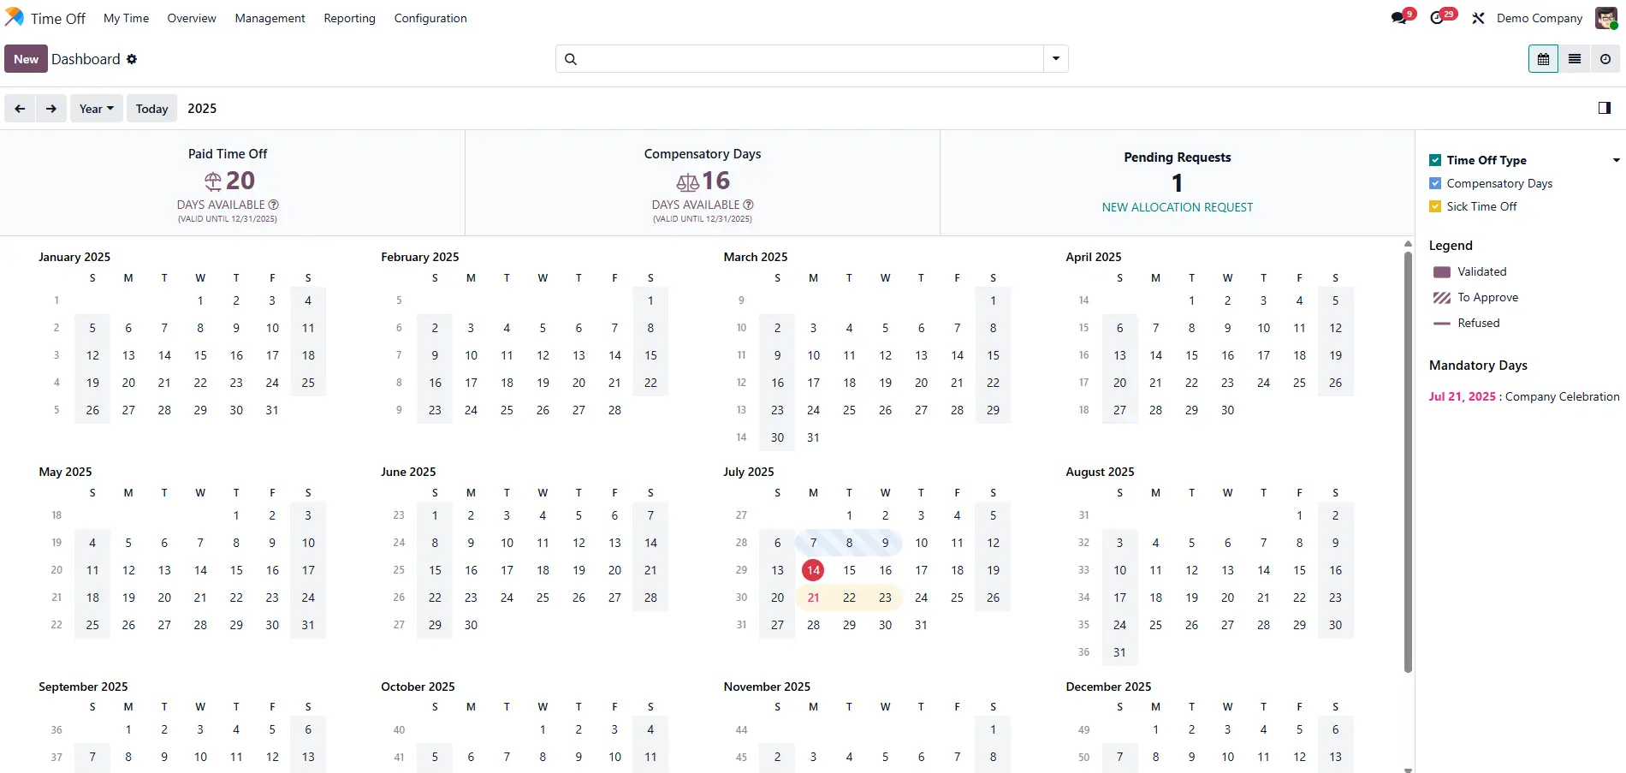
Task: Click the Compensatory Days scale icon
Action: click(688, 181)
